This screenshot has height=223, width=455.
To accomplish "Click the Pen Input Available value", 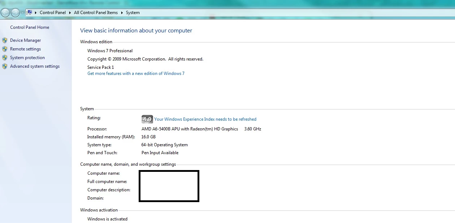I will click(160, 153).
